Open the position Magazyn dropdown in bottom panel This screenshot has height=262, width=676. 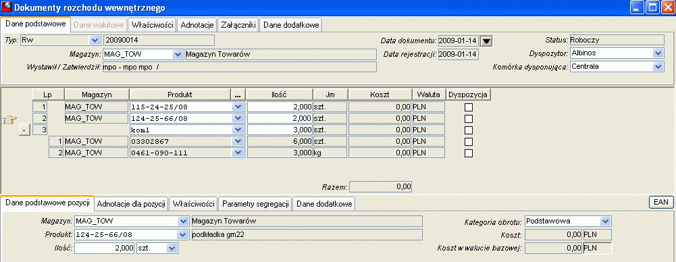click(x=183, y=221)
